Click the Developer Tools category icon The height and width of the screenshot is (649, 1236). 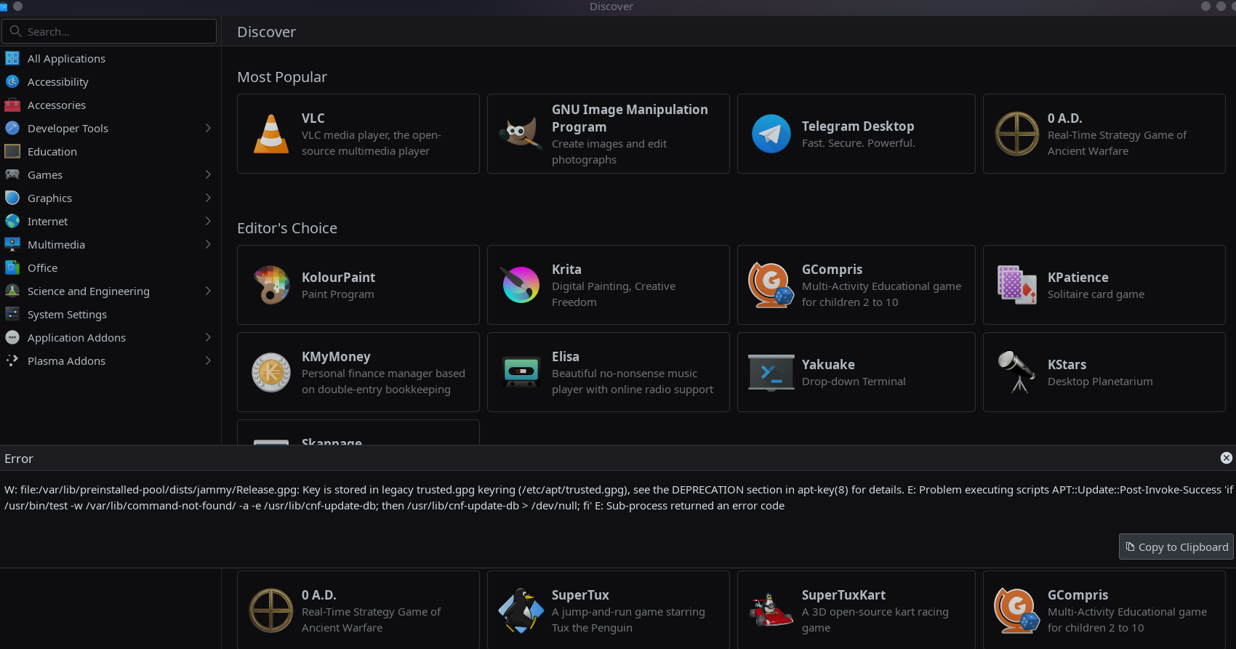[12, 128]
